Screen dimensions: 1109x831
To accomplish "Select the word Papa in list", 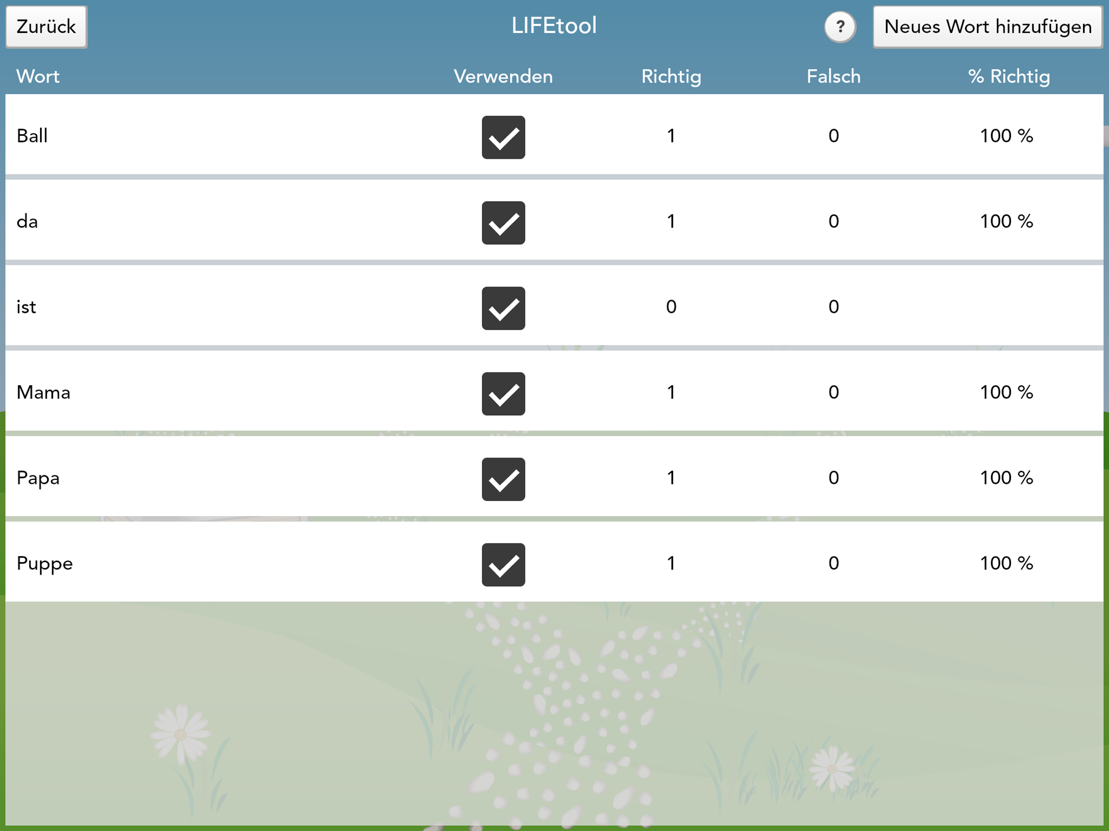I will coord(38,478).
